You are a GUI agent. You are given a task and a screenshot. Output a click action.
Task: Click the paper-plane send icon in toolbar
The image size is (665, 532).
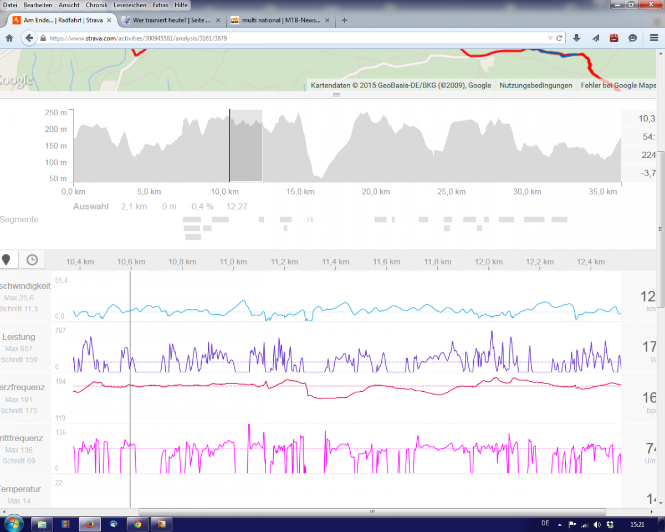(x=596, y=38)
